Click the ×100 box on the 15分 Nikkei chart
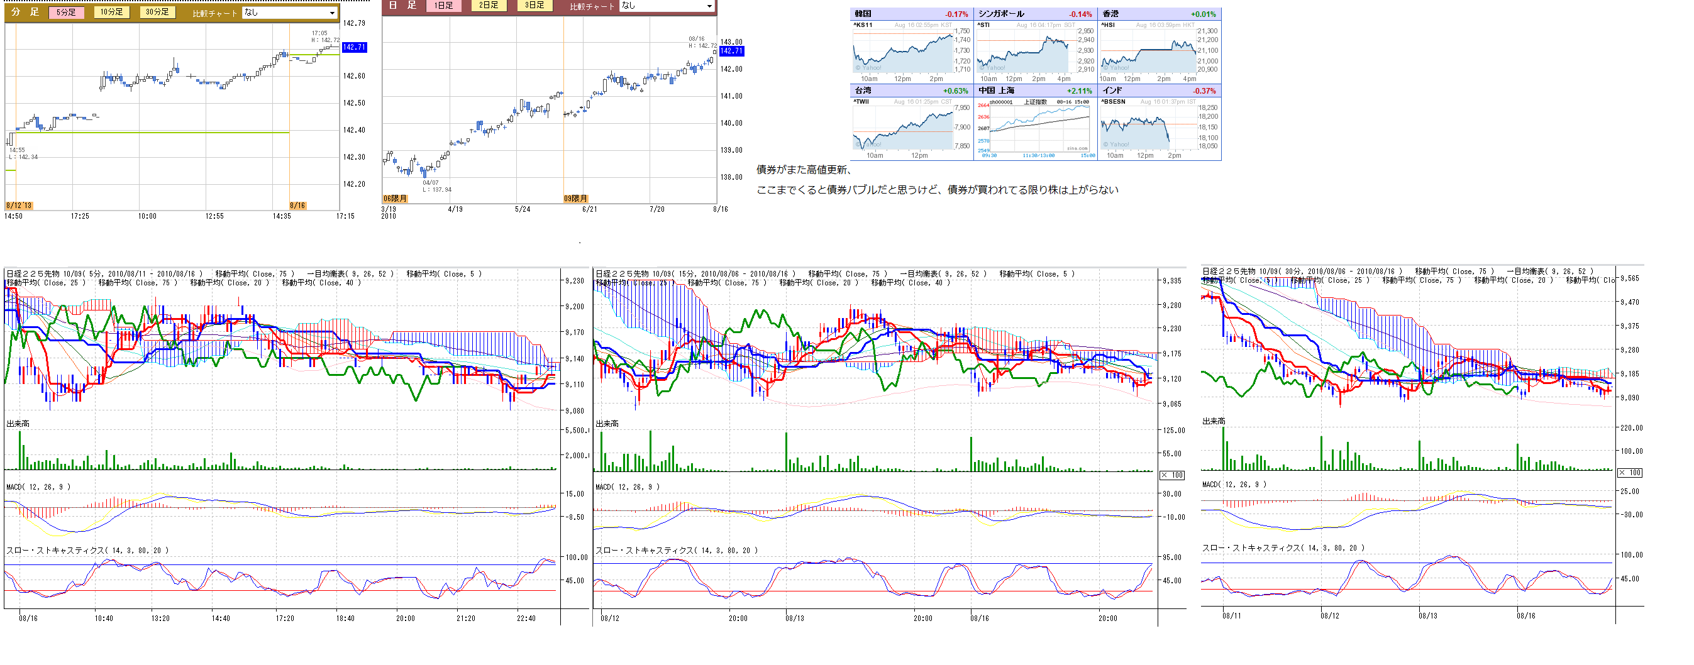 (x=1171, y=475)
